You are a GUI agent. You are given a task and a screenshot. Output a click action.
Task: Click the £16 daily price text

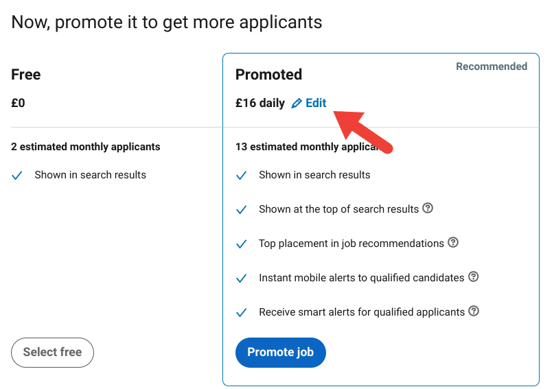pyautogui.click(x=260, y=103)
